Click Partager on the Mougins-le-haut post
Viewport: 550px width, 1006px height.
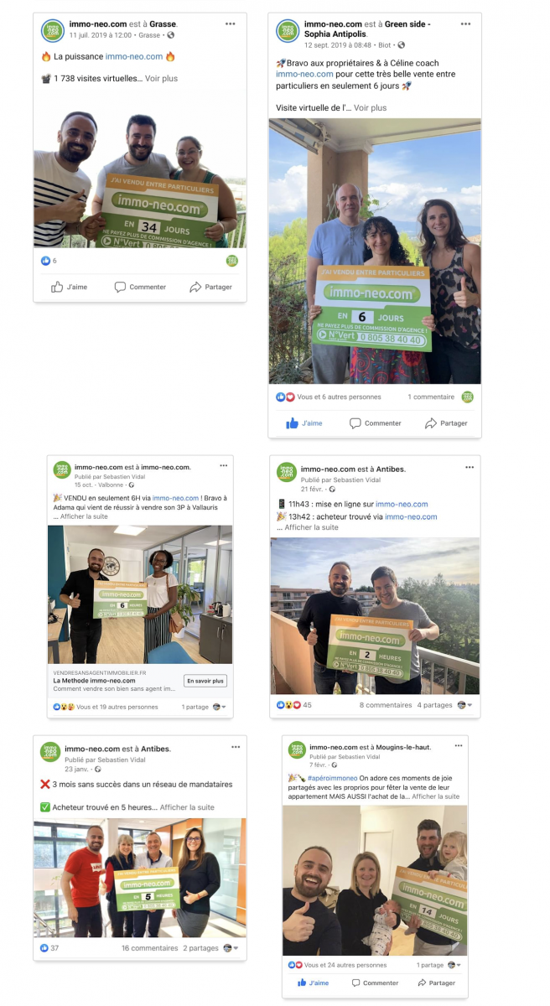(x=435, y=983)
